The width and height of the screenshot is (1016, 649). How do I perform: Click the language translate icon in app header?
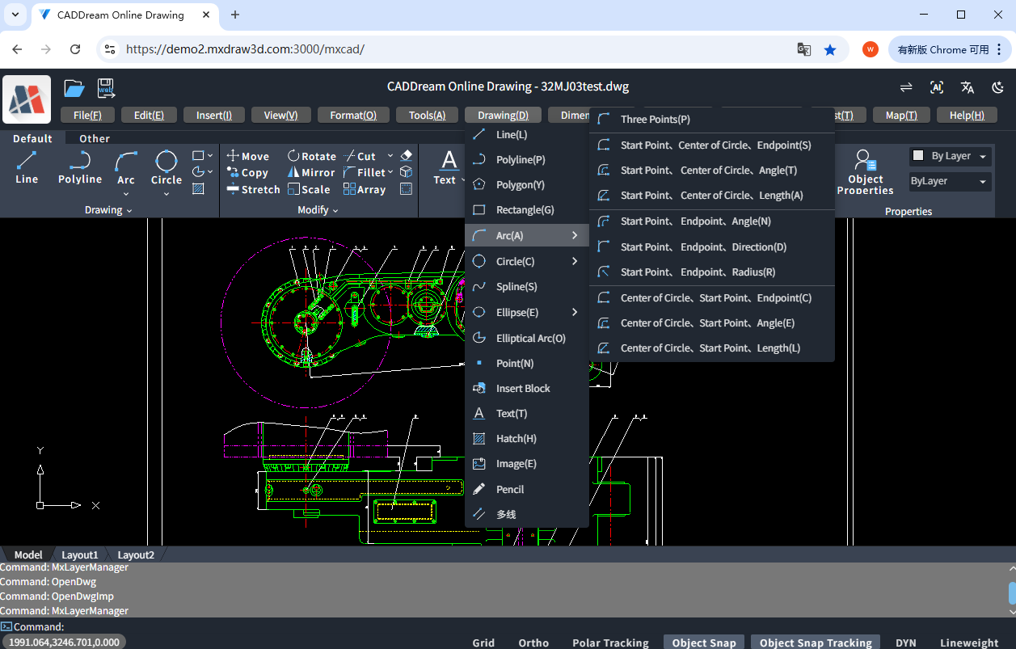(x=968, y=87)
